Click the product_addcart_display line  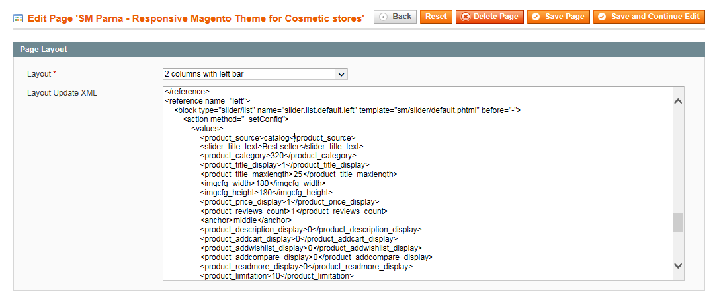click(298, 238)
